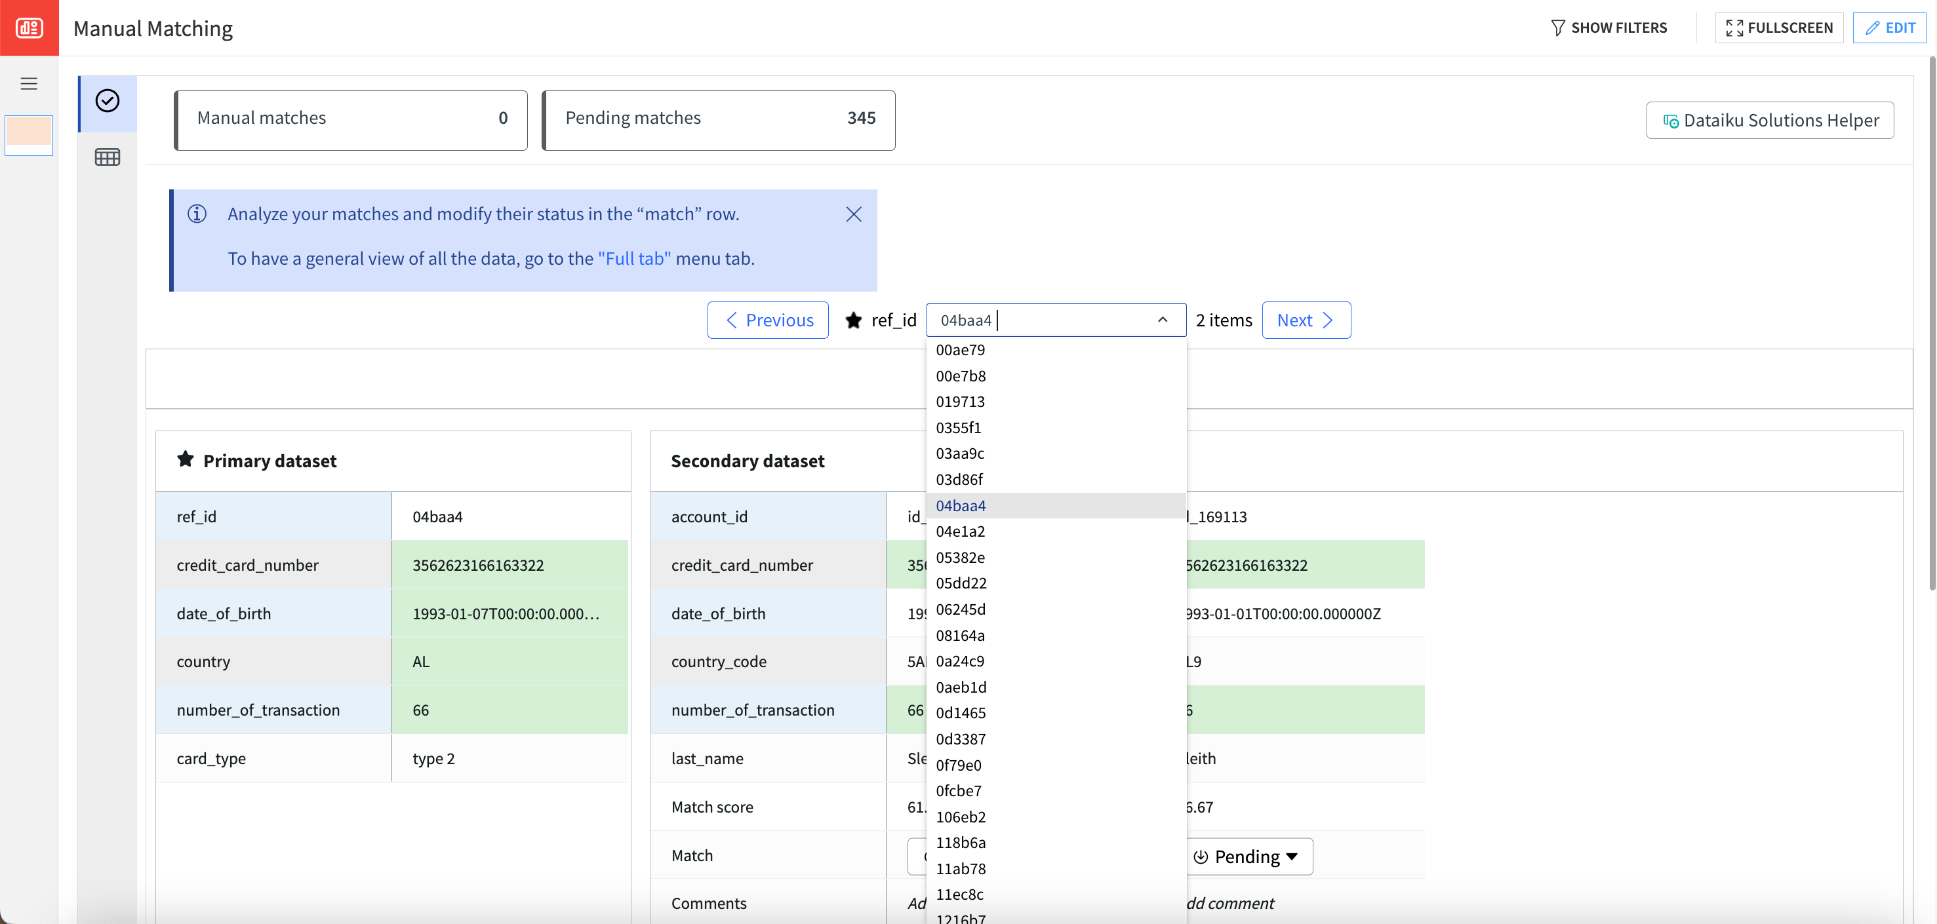
Task: Click the Dataiku Solutions Helper icon
Action: 1671,120
